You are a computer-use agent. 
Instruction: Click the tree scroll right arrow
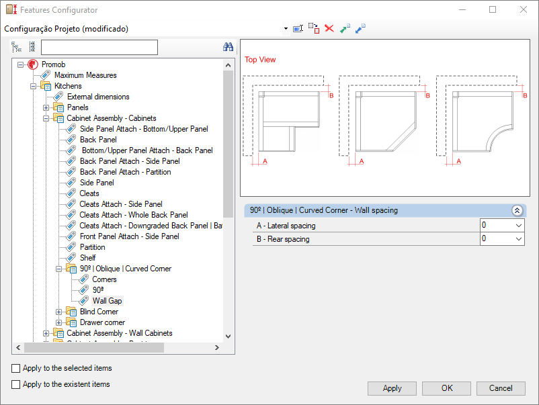coord(217,348)
